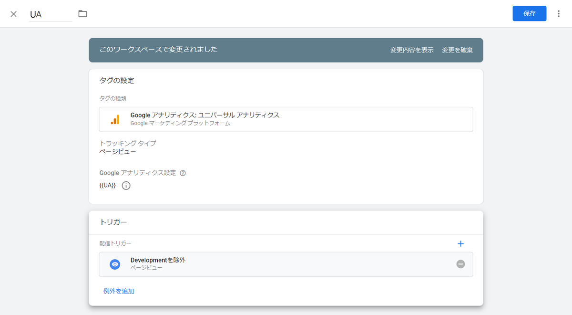Remove the Developmentを除外 trigger with minus icon
572x315 pixels.
click(x=460, y=264)
